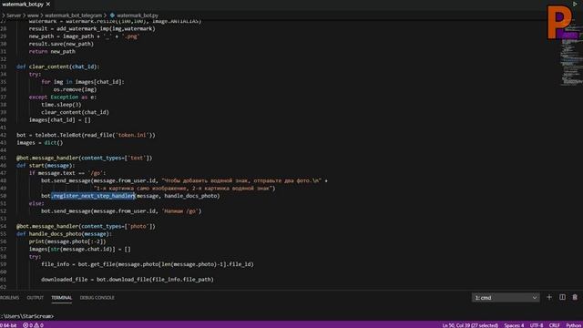Click 'def start(message):' line
This screenshot has height=328, width=583.
(46, 166)
